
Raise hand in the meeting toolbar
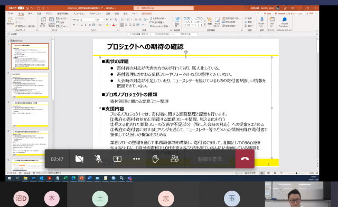[x=155, y=159]
